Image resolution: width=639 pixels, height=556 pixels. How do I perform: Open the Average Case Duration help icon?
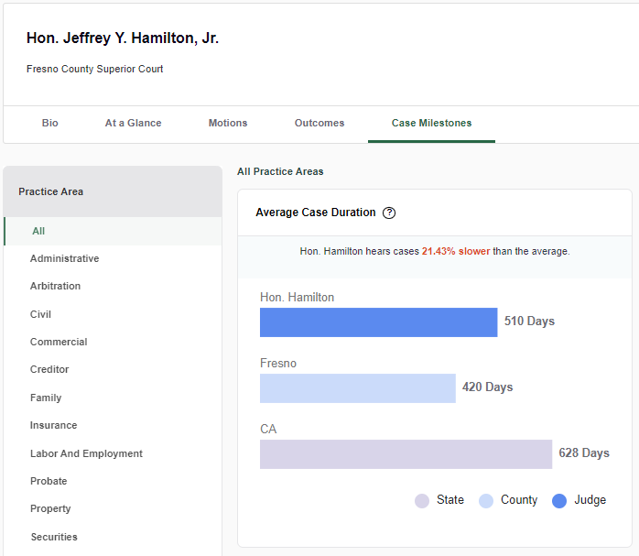coord(389,213)
